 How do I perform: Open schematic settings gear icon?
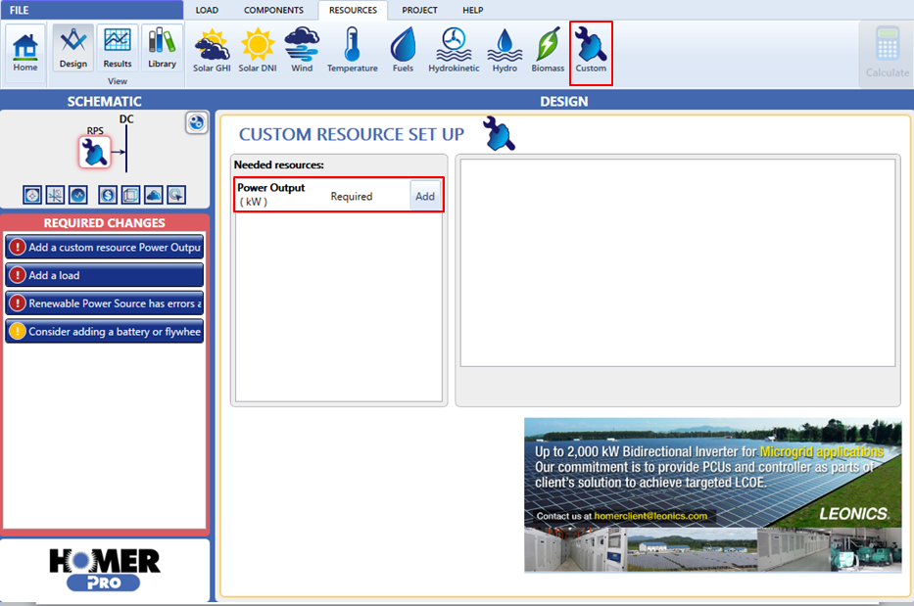coord(196,122)
